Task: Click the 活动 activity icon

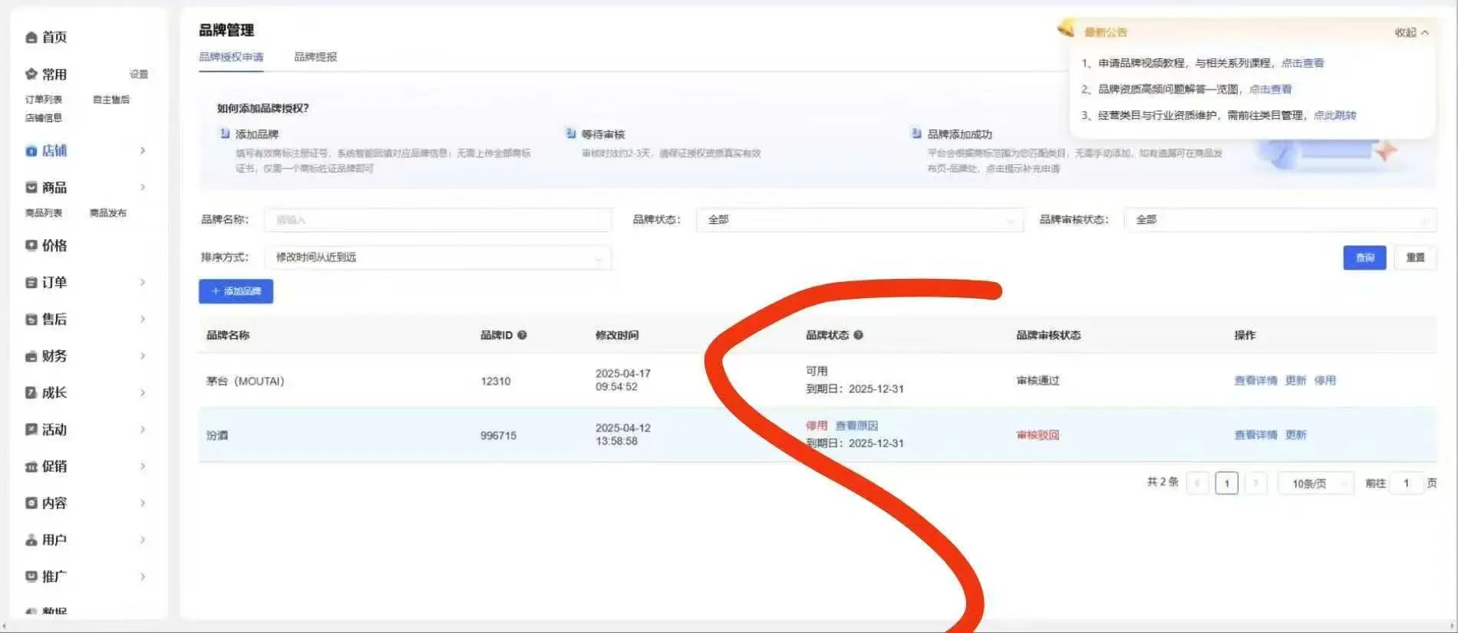Action: click(31, 430)
